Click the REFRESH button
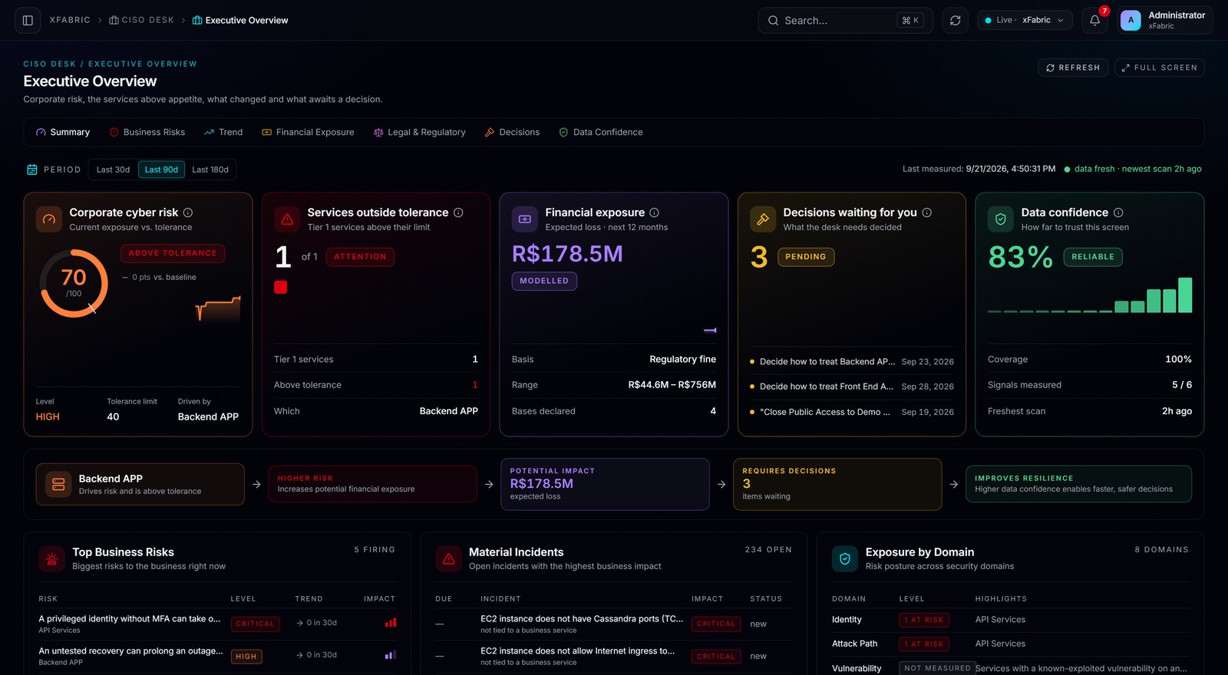Viewport: 1228px width, 675px height. click(x=1073, y=67)
